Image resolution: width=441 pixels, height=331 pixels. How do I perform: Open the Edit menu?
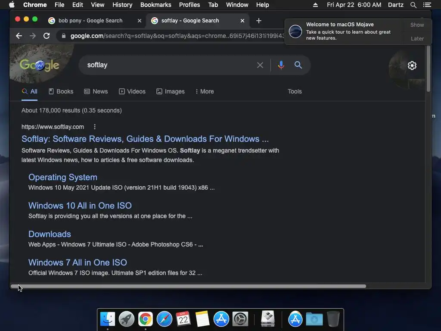[x=78, y=5]
